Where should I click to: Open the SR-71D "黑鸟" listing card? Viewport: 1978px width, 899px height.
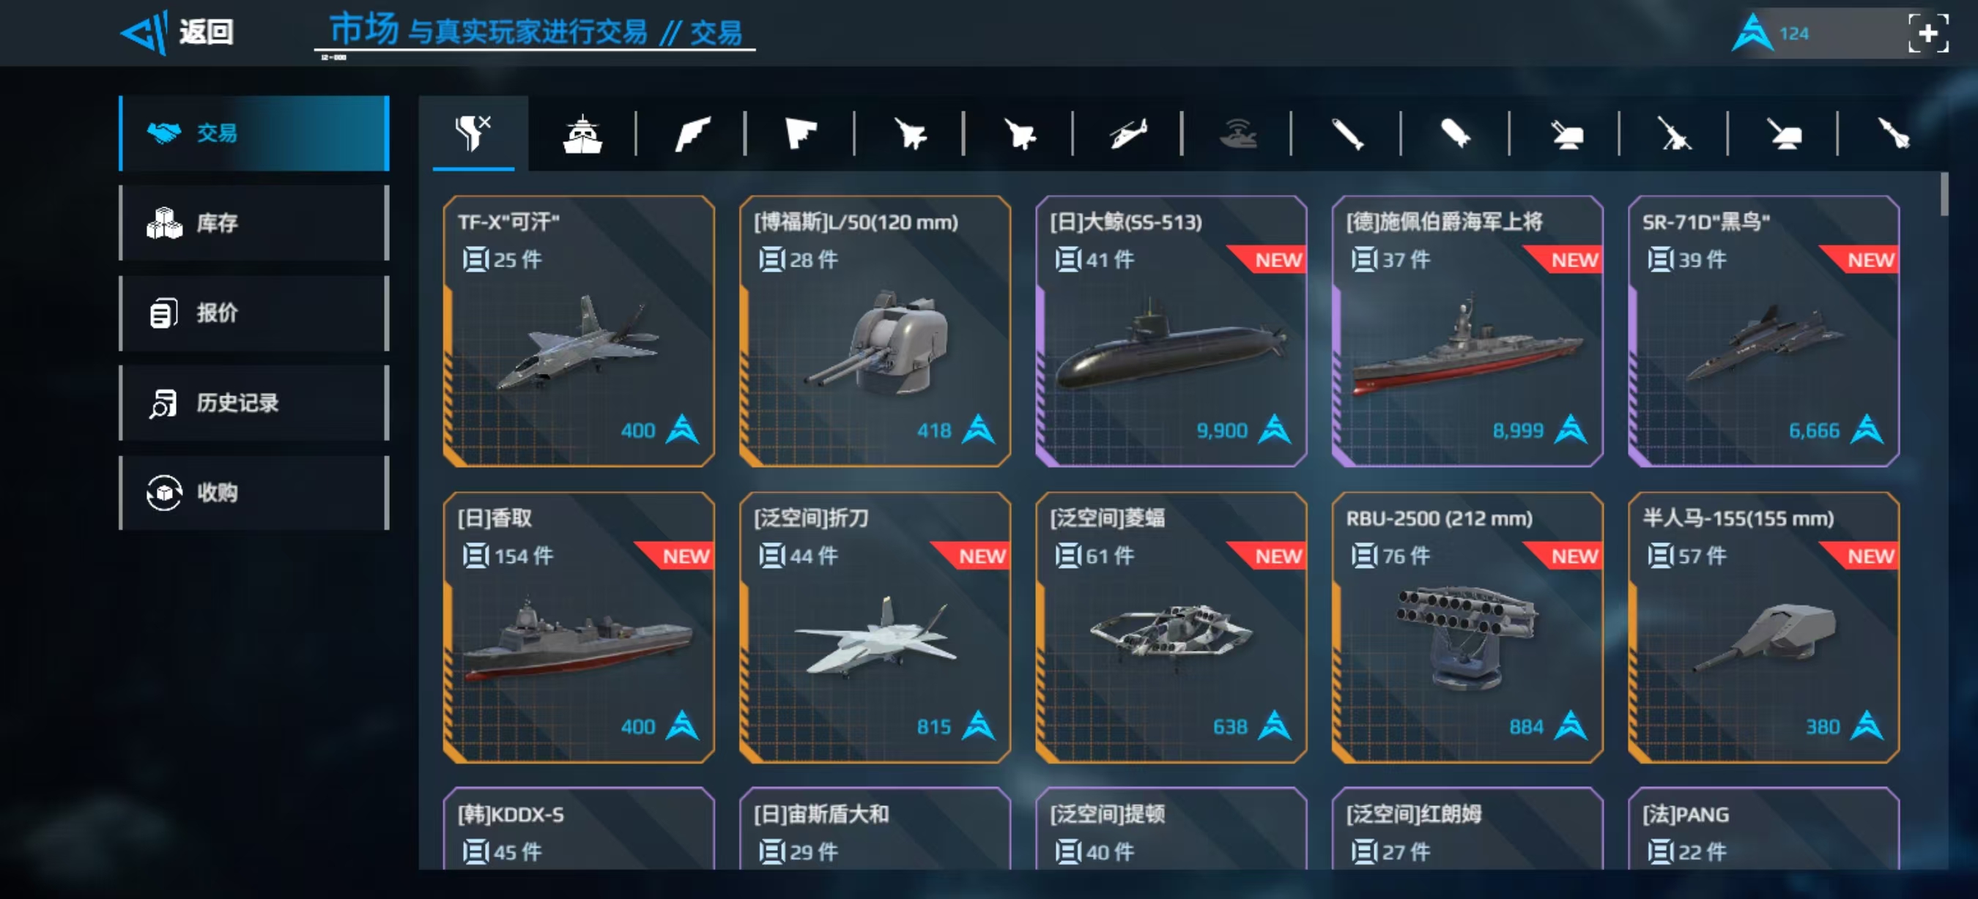pos(1764,332)
